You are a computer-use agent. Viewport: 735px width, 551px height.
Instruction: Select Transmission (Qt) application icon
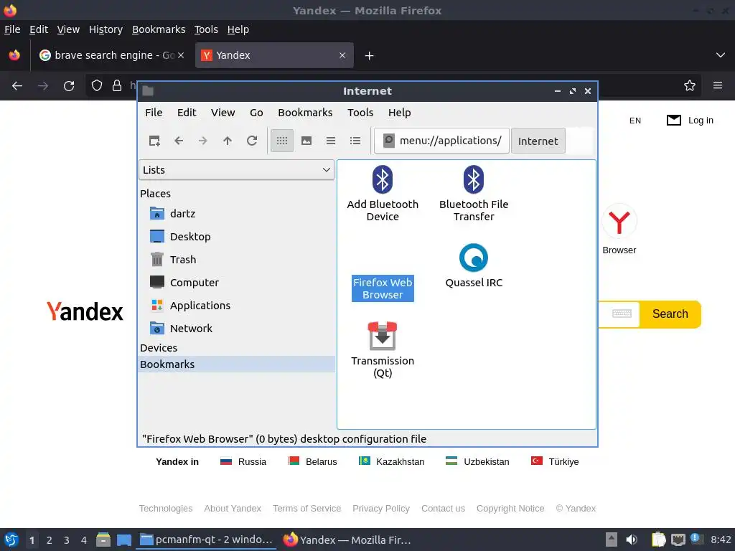point(383,336)
